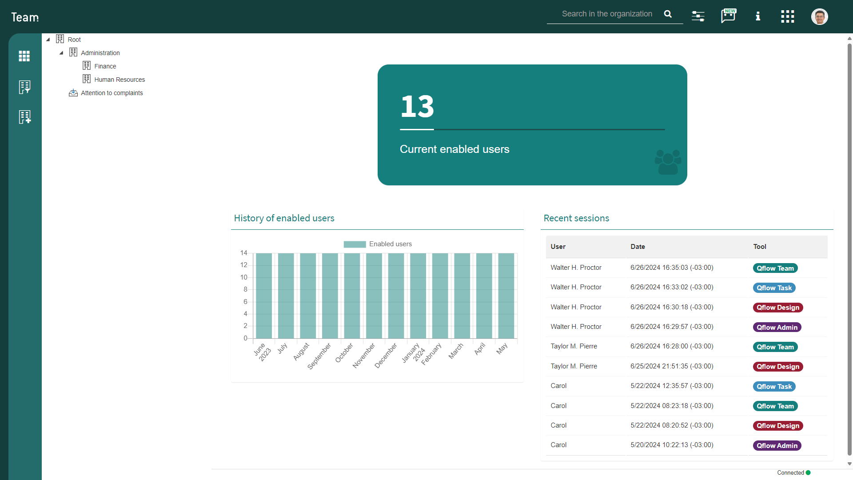Screen dimensions: 853x480
Task: Click the organization filter building icon in sidebar
Action: point(24,87)
